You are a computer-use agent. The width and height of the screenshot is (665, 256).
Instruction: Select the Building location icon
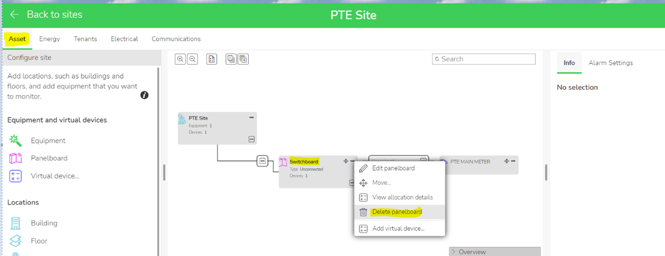pos(16,223)
